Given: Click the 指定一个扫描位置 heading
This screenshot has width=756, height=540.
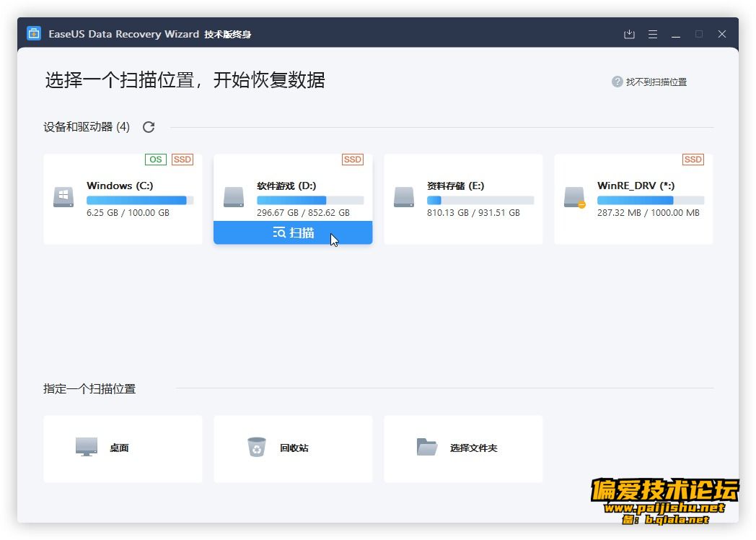Looking at the screenshot, I should [x=89, y=389].
